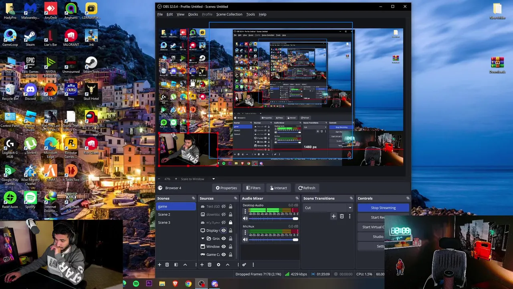The height and width of the screenshot is (289, 513).
Task: Mute Desktop Audio speaker icon
Action: tap(245, 219)
